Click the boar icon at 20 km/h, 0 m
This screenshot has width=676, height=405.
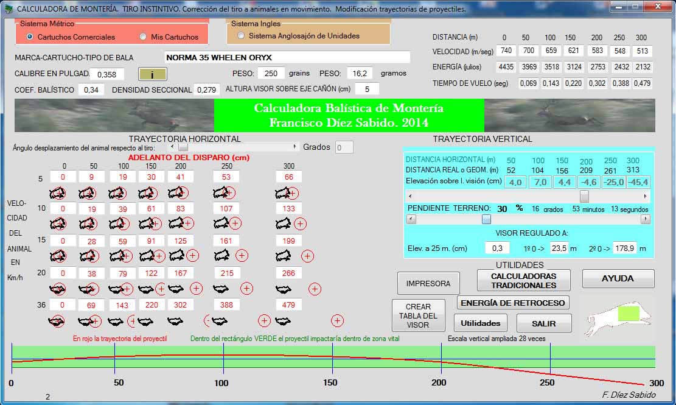coord(57,288)
